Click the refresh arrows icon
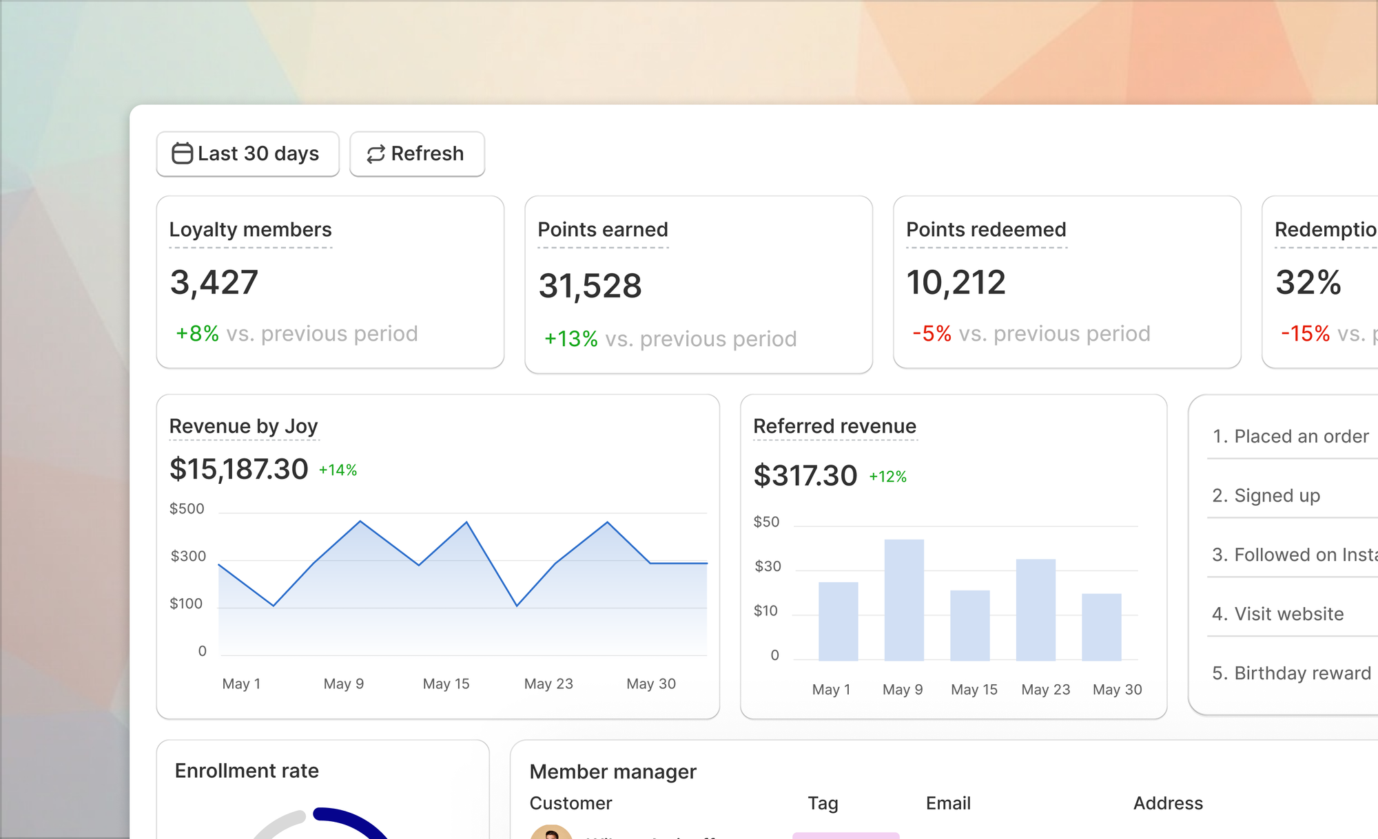1378x839 pixels. [x=376, y=154]
